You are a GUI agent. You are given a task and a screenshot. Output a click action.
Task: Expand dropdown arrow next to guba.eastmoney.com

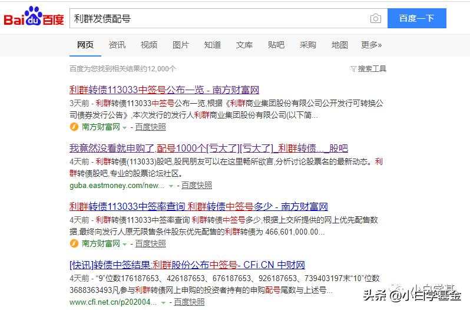[x=171, y=186]
